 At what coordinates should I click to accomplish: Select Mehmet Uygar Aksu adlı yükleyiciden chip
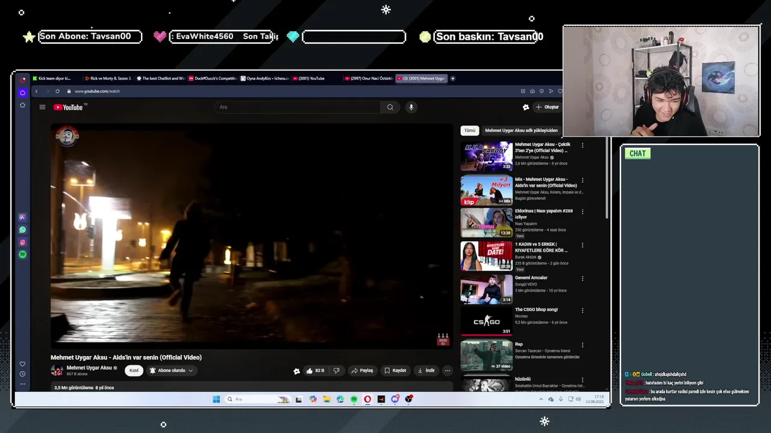click(521, 131)
